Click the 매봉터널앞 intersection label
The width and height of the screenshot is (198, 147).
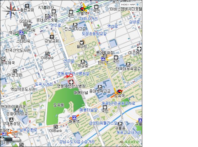(x=88, y=110)
